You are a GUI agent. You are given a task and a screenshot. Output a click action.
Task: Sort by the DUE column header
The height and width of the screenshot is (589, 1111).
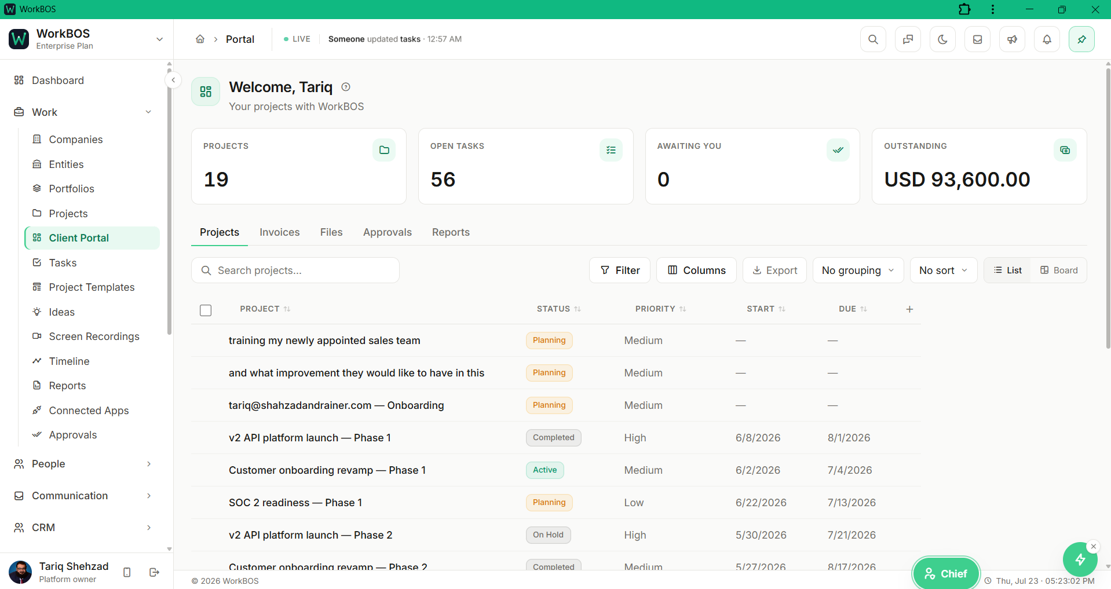coord(853,309)
